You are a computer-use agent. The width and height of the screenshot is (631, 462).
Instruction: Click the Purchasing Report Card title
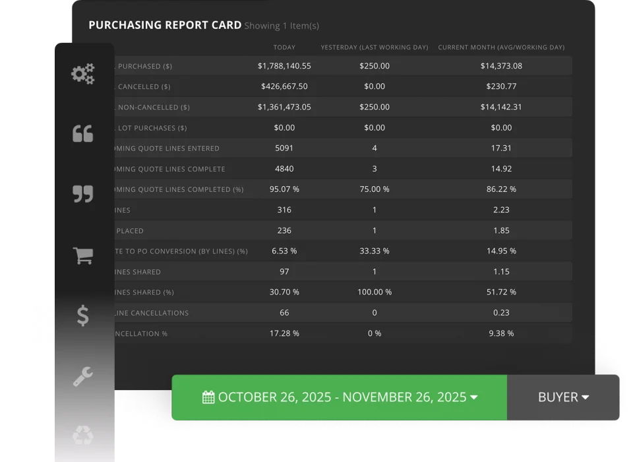(165, 26)
